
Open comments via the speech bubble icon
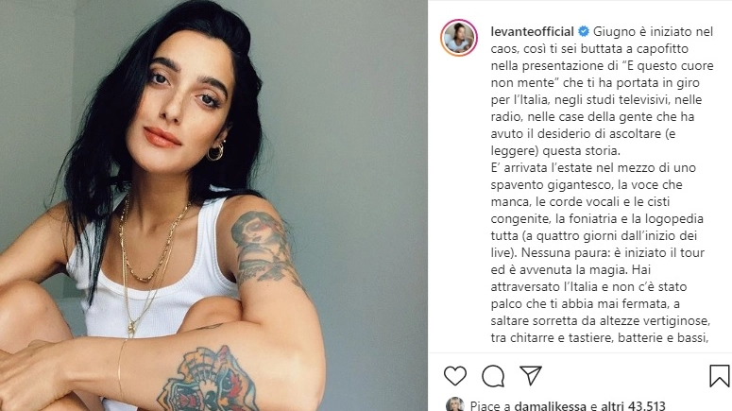pyautogui.click(x=493, y=376)
